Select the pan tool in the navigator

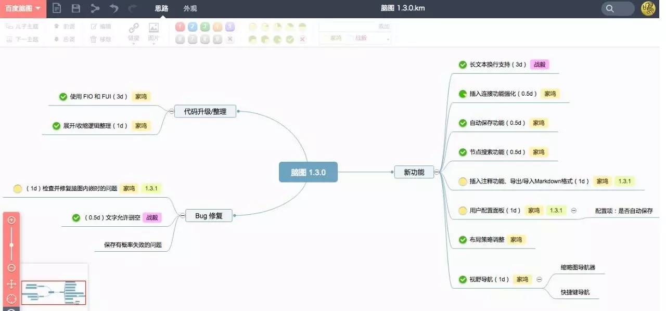click(10, 284)
